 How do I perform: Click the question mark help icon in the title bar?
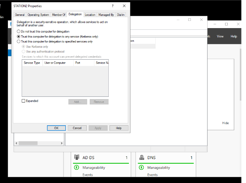pyautogui.click(x=113, y=6)
